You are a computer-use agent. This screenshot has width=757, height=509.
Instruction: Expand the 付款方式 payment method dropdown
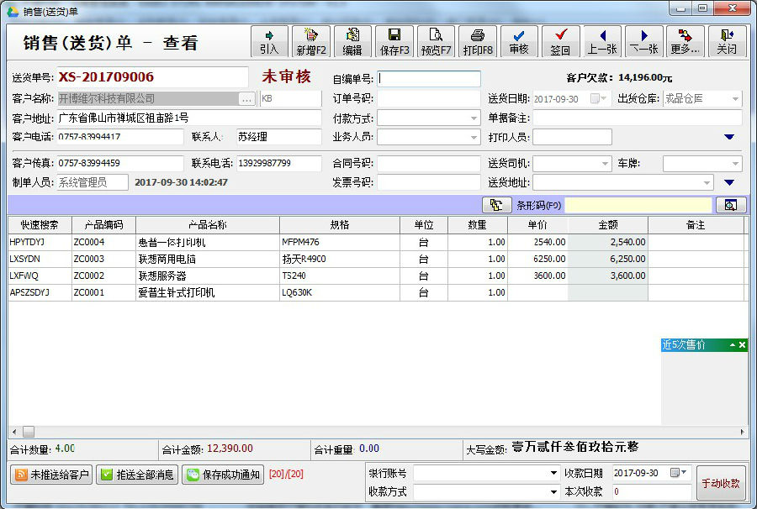474,118
